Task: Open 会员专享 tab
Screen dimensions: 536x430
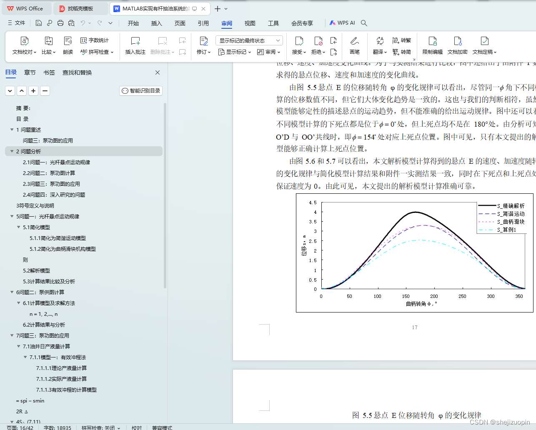Action: (x=302, y=23)
